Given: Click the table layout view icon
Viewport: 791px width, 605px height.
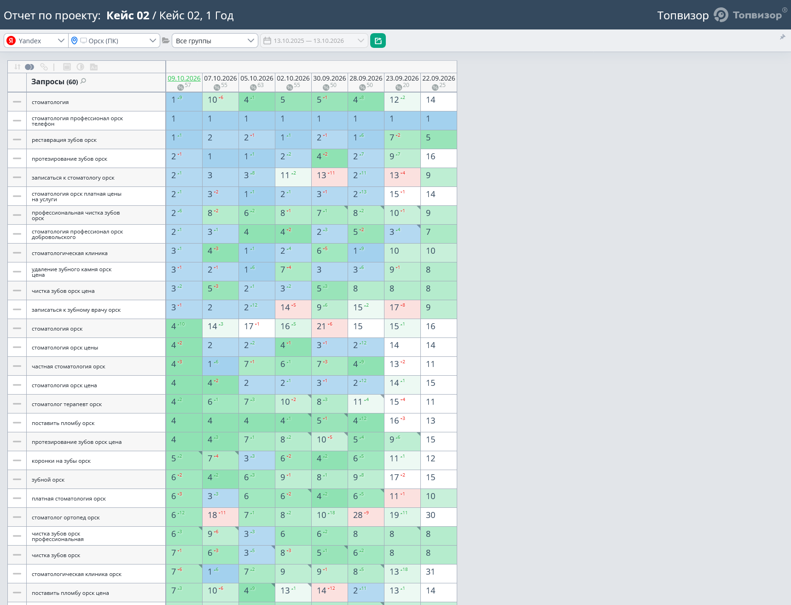Looking at the screenshot, I should pos(67,67).
